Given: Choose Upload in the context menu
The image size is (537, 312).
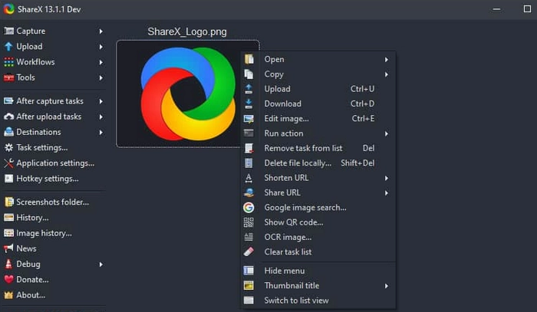Looking at the screenshot, I should pos(318,89).
